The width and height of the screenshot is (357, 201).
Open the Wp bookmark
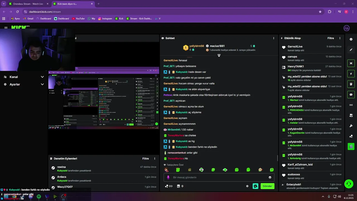[x=91, y=19]
